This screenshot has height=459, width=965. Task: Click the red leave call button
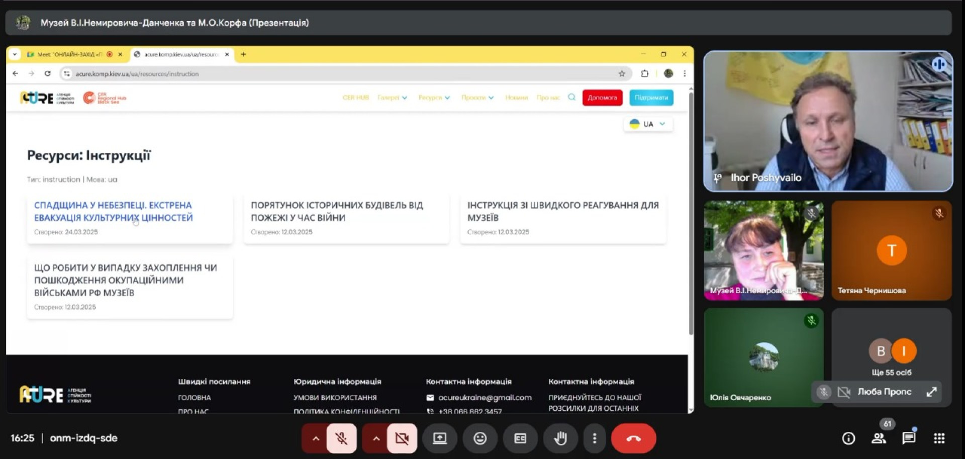point(633,438)
